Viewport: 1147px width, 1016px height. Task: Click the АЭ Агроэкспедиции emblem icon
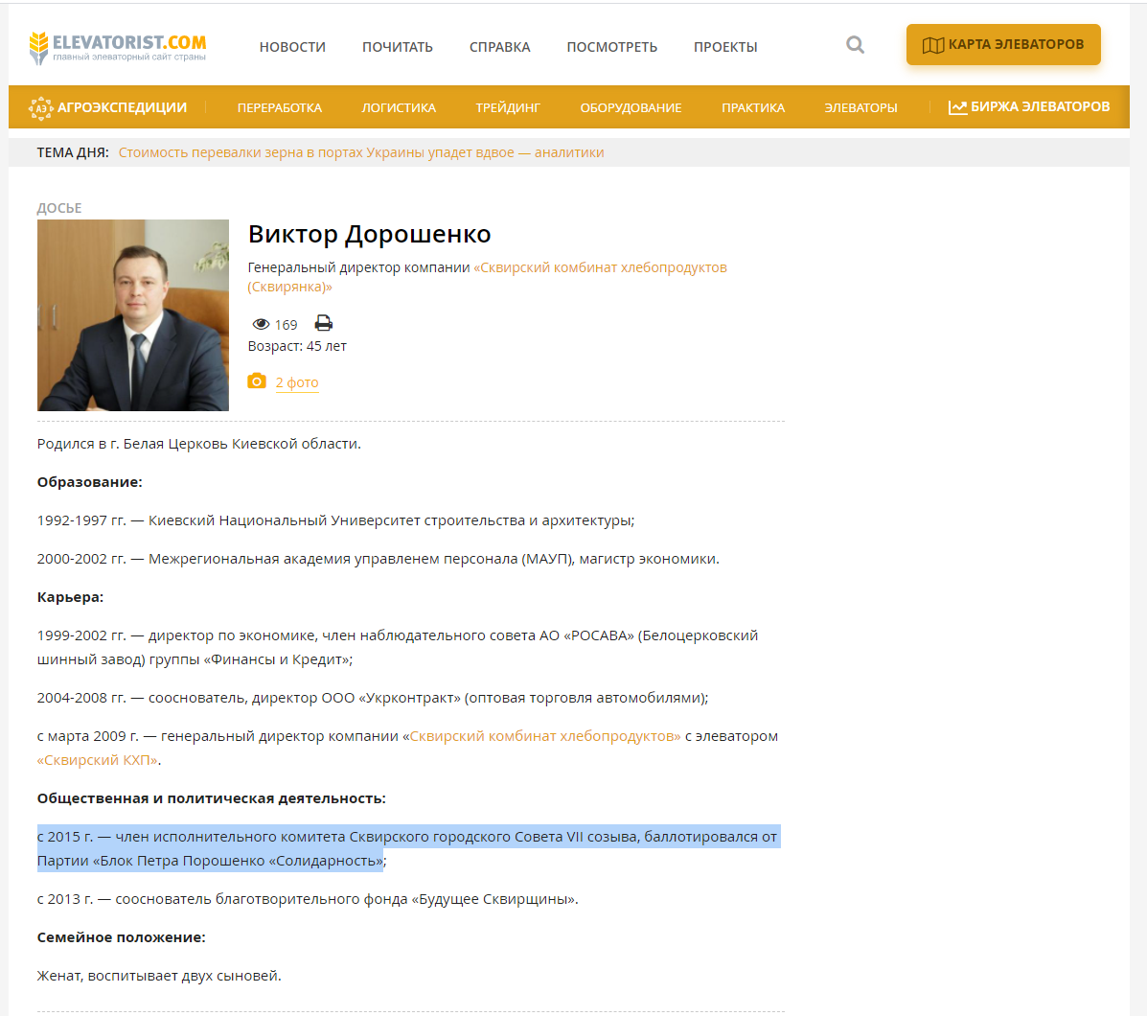click(x=41, y=108)
